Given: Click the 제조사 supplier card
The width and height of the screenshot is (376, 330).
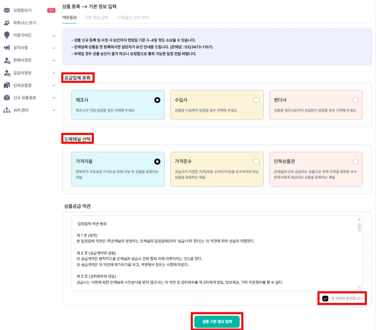Looking at the screenshot, I should tap(118, 105).
